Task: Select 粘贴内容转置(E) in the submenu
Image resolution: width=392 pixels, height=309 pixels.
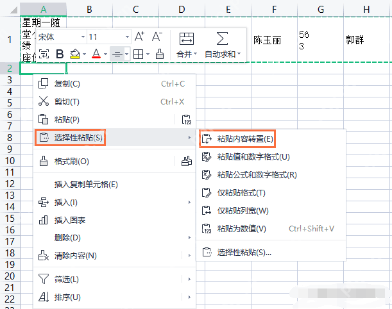Action: pos(271,138)
